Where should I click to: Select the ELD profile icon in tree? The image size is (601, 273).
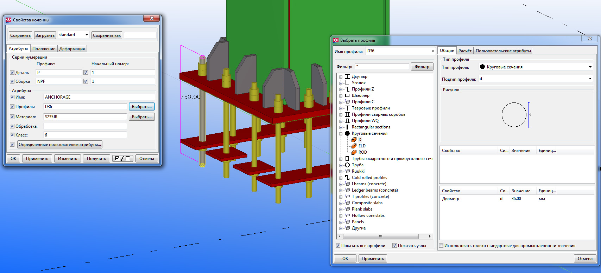(x=354, y=146)
